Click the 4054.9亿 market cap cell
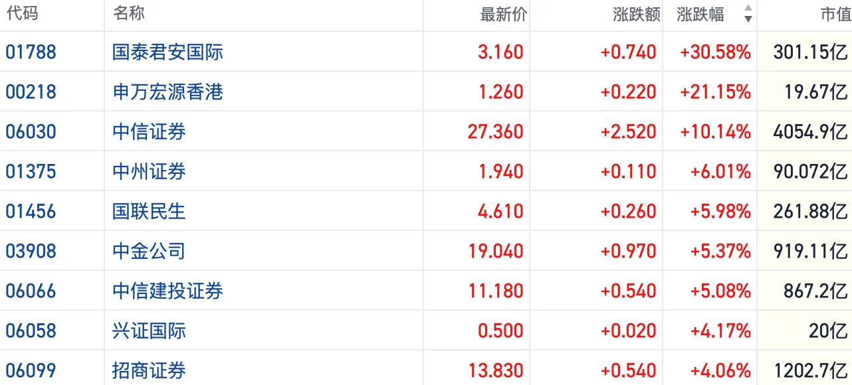852x385 pixels. click(x=810, y=131)
